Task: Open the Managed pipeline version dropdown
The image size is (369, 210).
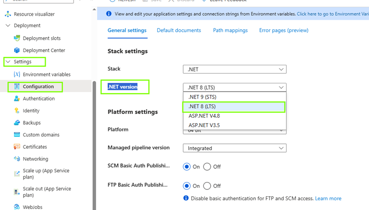Action: point(235,148)
